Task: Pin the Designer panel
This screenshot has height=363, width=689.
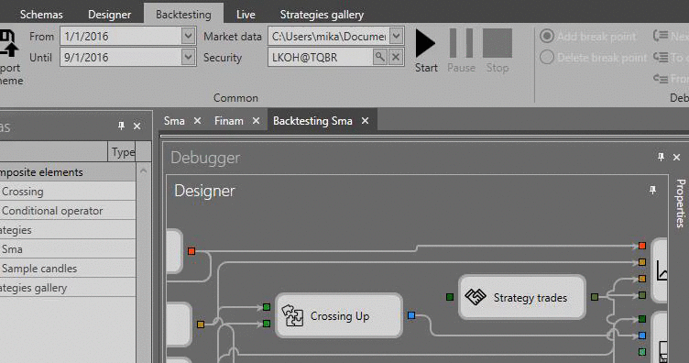Action: pyautogui.click(x=652, y=190)
